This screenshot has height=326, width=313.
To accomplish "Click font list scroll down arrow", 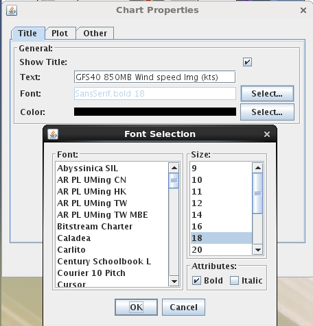I will click(x=174, y=281).
